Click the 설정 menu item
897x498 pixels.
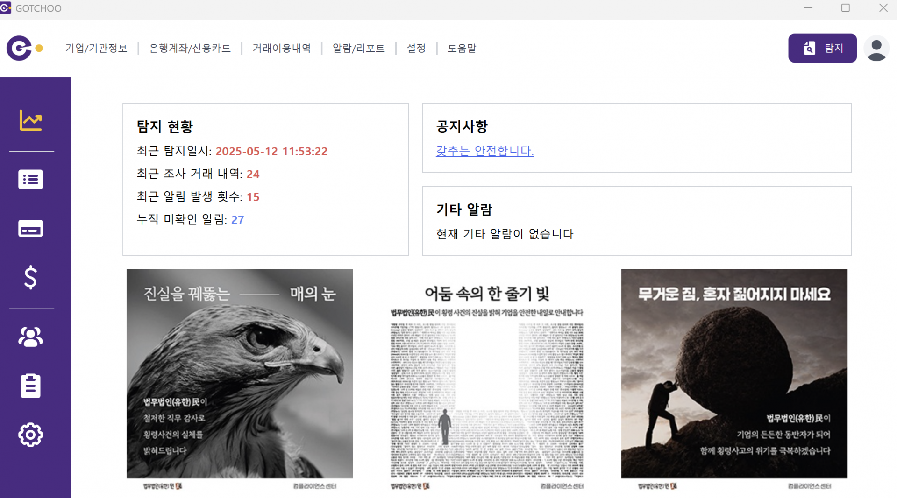(416, 48)
